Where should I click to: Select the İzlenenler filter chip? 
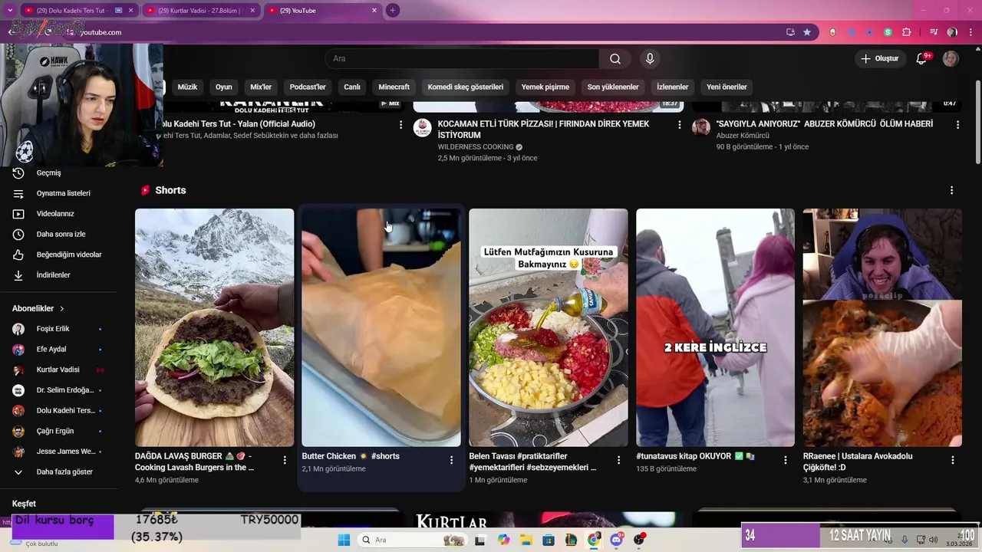[673, 87]
